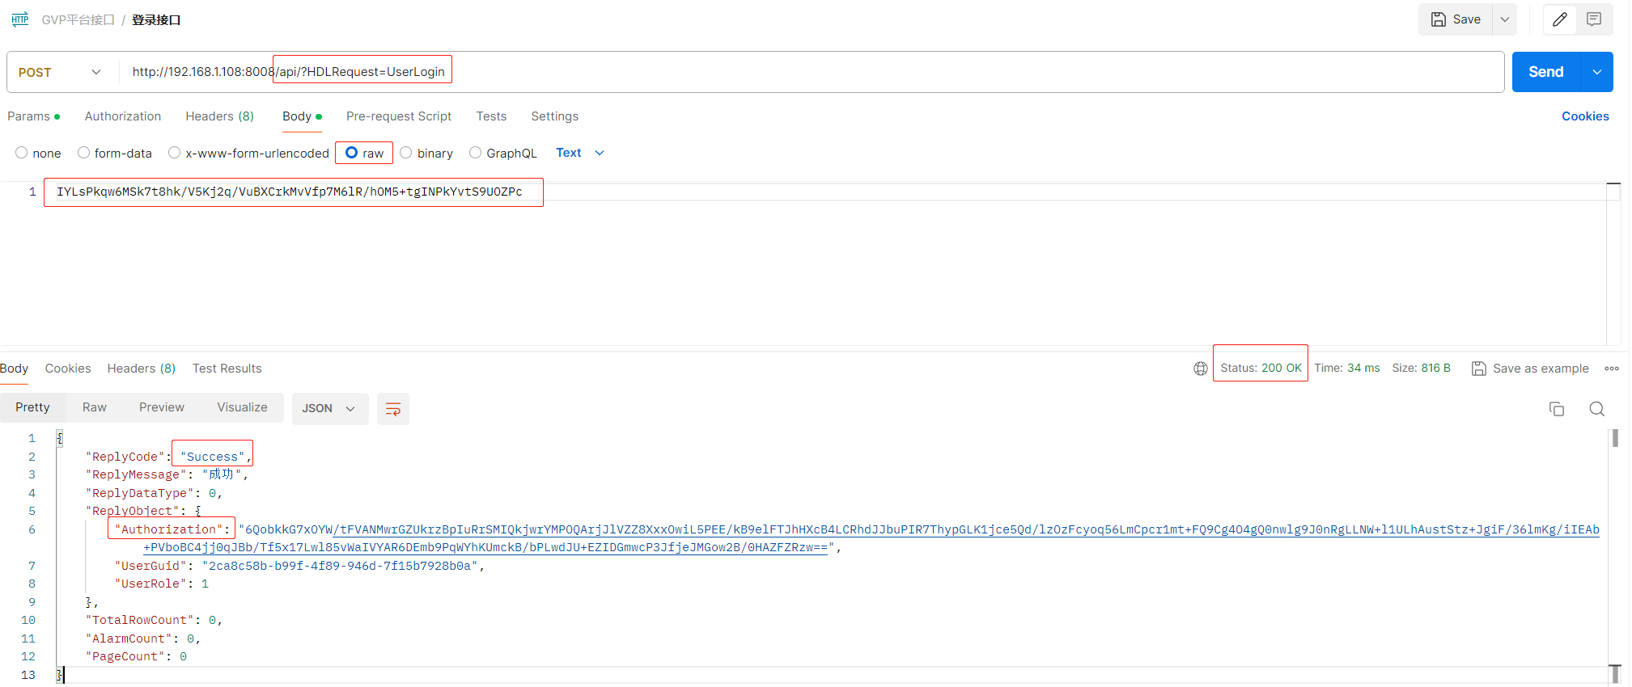Choose the binary body option
This screenshot has height=687, width=1632.
(406, 153)
